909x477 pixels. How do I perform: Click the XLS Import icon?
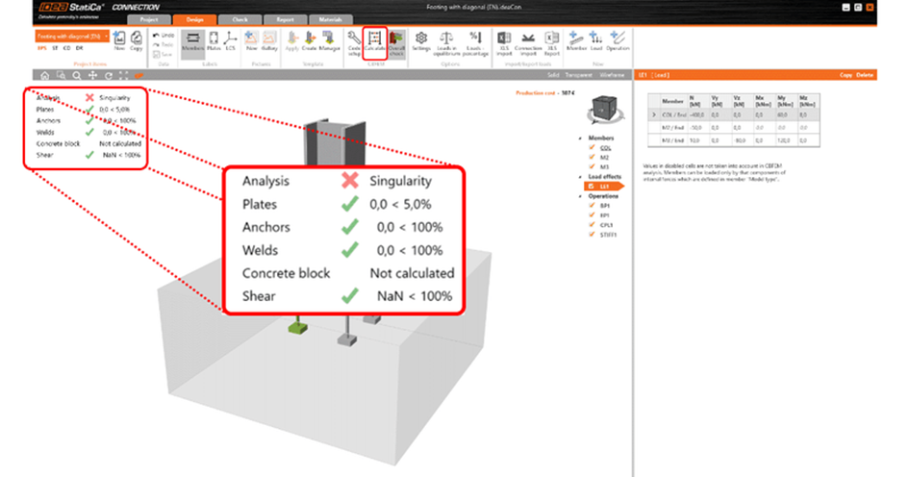pos(504,43)
